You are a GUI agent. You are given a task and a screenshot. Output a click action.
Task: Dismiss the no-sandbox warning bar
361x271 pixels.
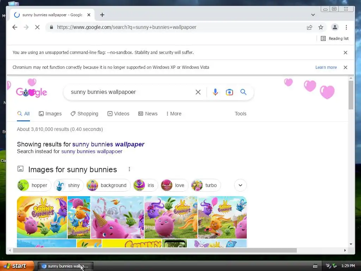(x=345, y=53)
